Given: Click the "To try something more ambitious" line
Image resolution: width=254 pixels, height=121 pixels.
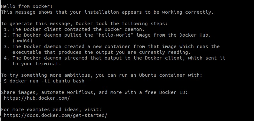Looking at the screenshot, I should click(102, 75).
